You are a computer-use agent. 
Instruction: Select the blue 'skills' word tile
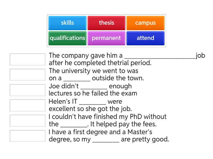tap(67, 23)
